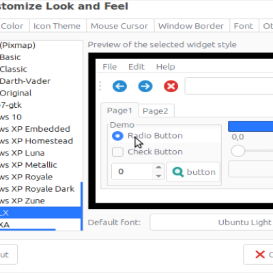Image resolution: width=273 pixels, height=273 pixels.
Task: Click the toolbar drag handle dots
Action: (x=100, y=86)
